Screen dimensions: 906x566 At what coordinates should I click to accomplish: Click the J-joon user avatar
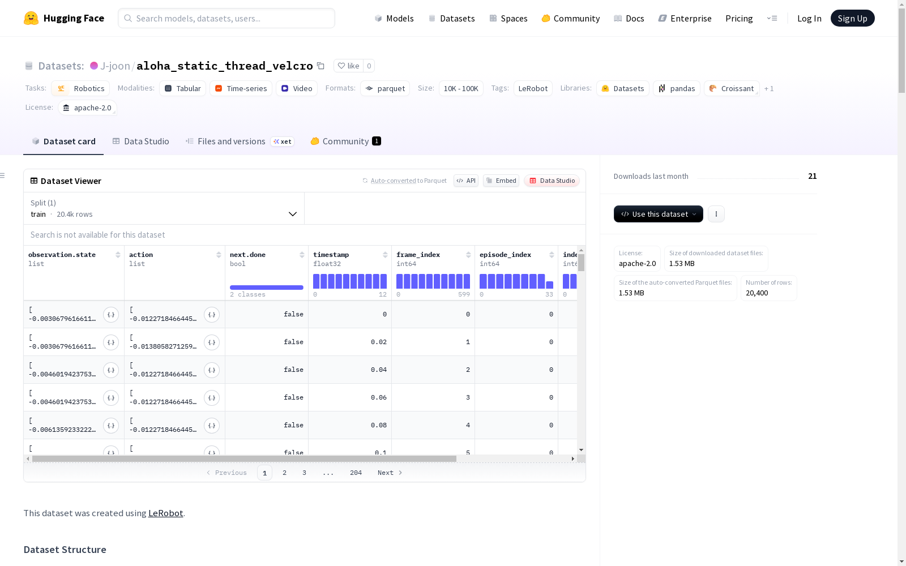(94, 66)
